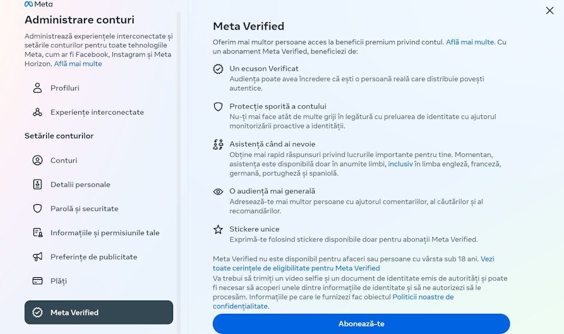Click the Plăți credit card icon

(x=37, y=281)
